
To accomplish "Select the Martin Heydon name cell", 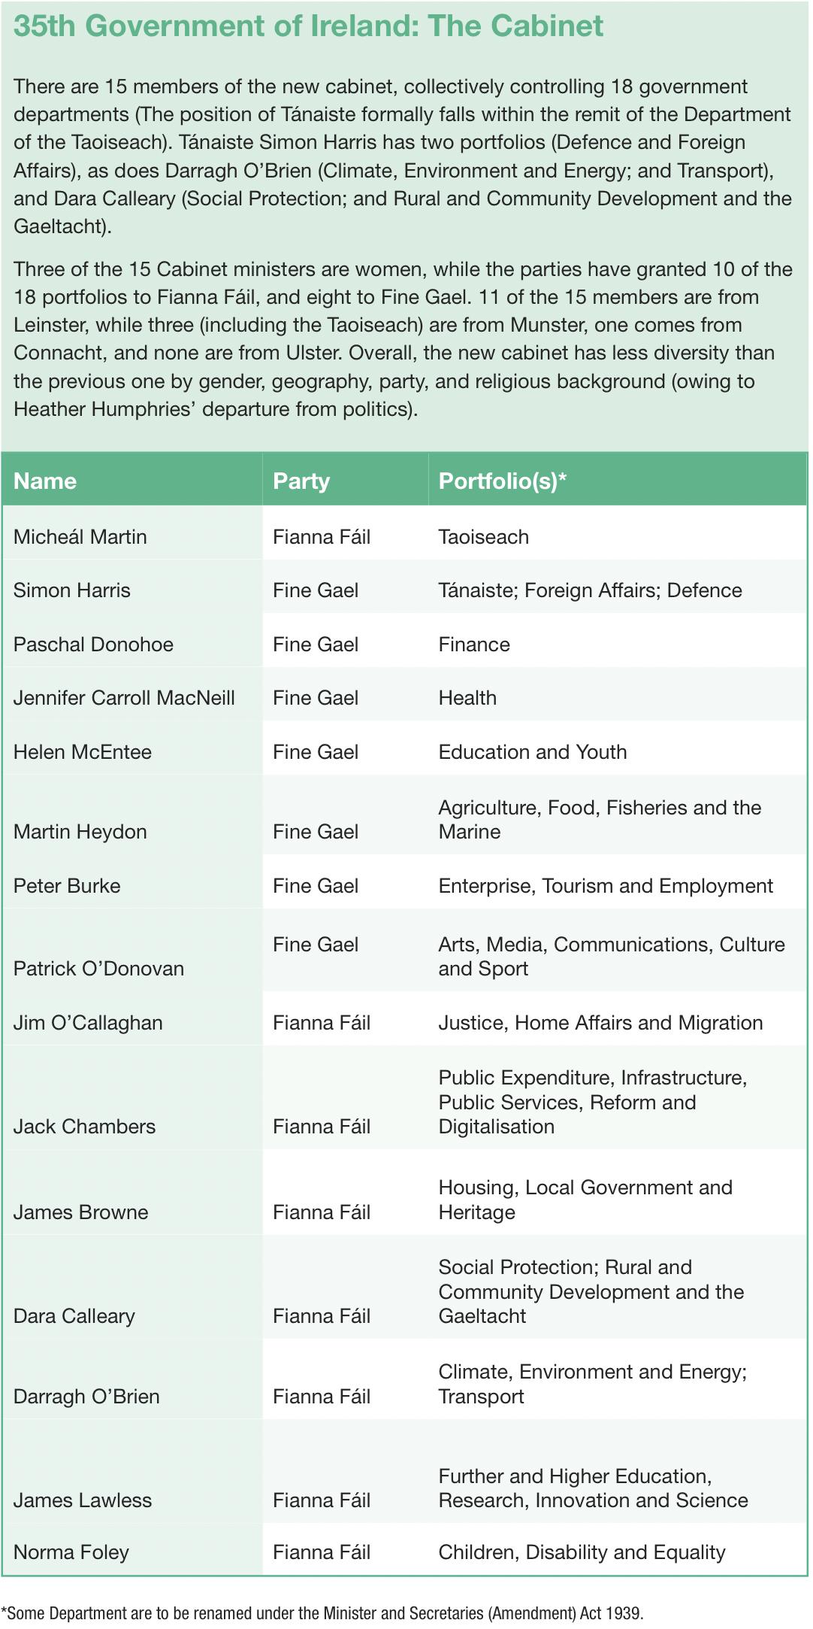I will click(80, 832).
